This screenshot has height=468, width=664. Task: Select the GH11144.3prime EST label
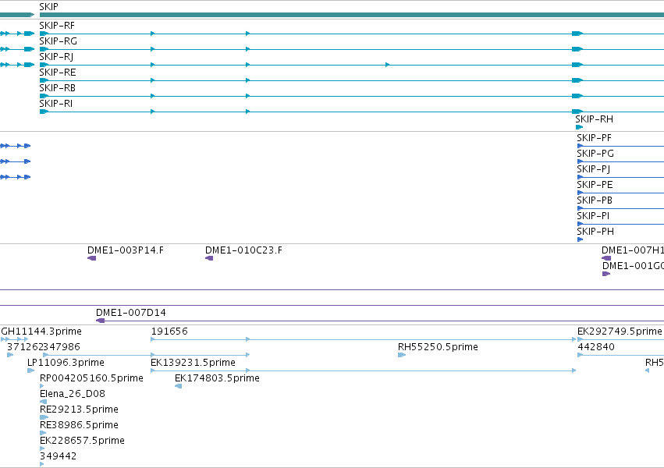(x=41, y=331)
